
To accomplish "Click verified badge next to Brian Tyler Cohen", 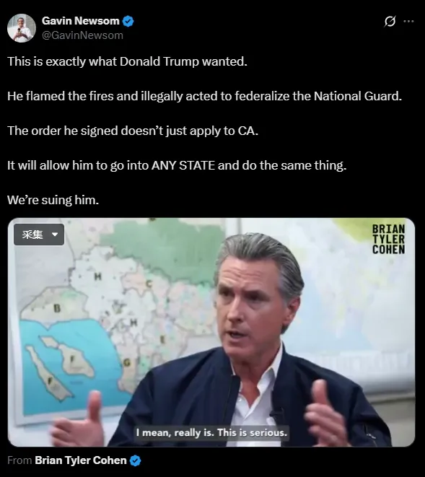I will 136,460.
